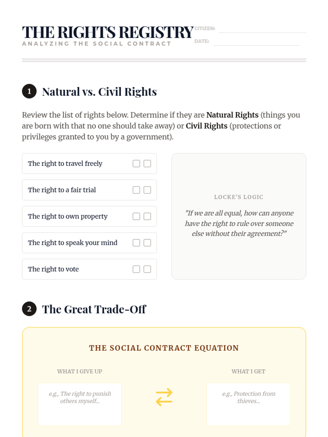328x437 pixels.
Task: Click the Locke's Logic quote card
Action: pos(239,216)
